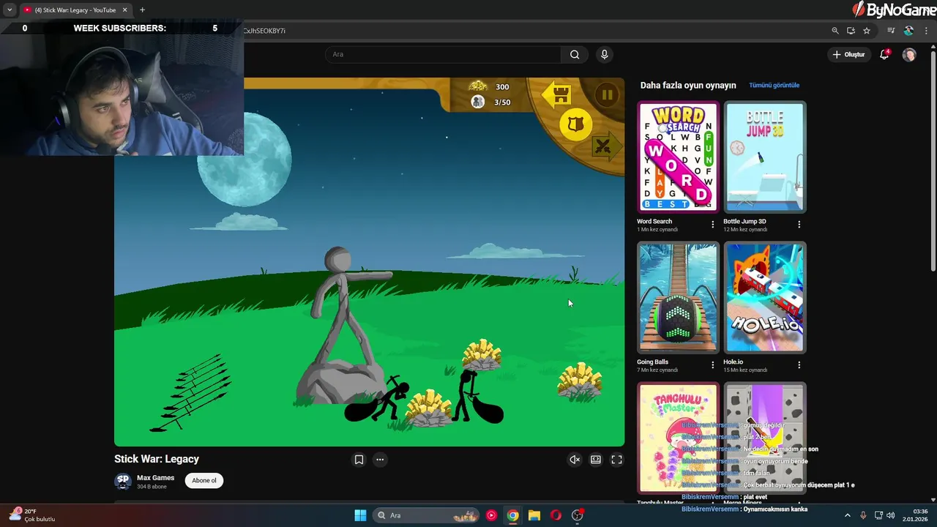
Task: Open the Chrome profile avatar
Action: pos(908,31)
